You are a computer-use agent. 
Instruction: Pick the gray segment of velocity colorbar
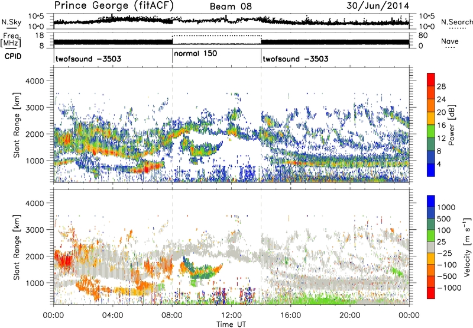(x=431, y=247)
